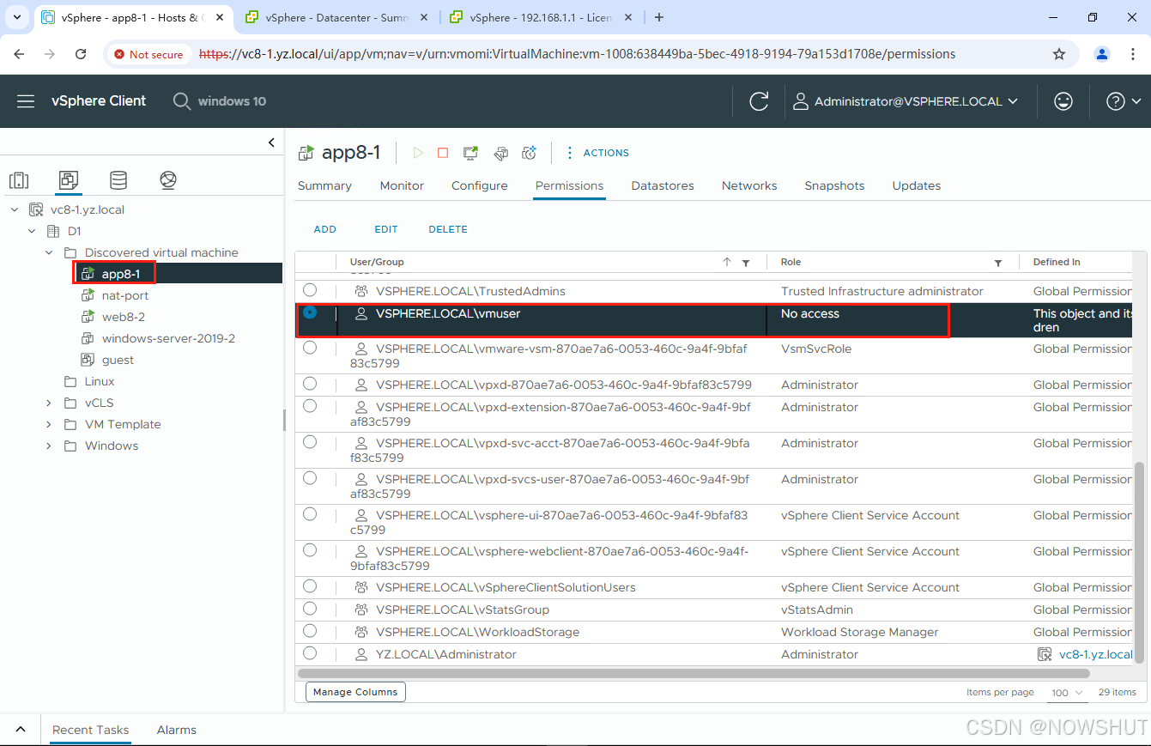The height and width of the screenshot is (746, 1151).
Task: Power on the app8-1 VM
Action: click(x=418, y=153)
